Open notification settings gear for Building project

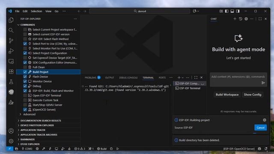(265, 120)
